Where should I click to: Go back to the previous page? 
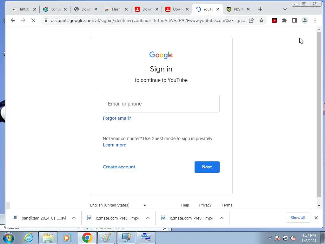[x=13, y=20]
